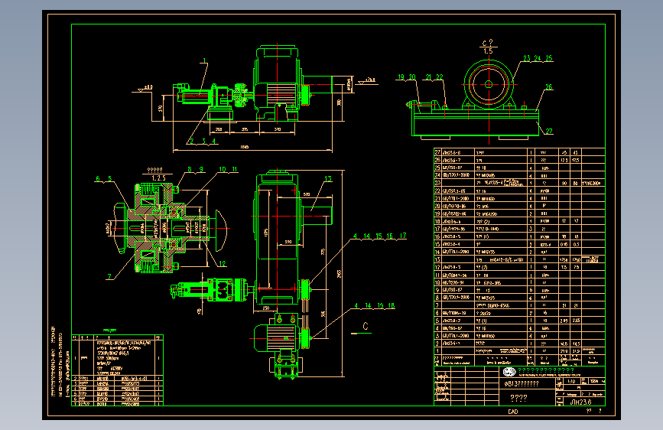Click row number 23 in the parts list
This screenshot has height=430, width=663.
pos(437,183)
